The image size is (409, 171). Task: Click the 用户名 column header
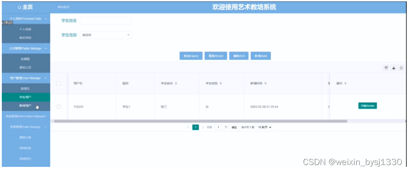[78, 83]
